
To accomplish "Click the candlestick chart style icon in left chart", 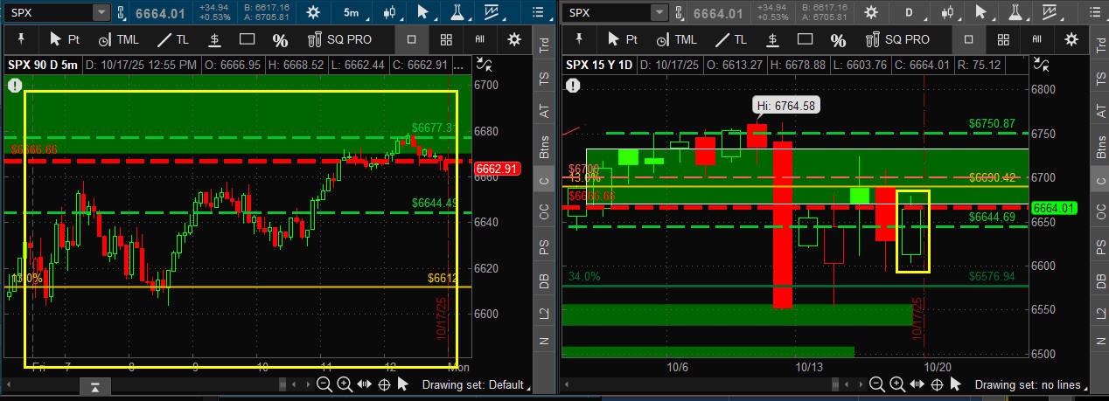I will click(389, 13).
